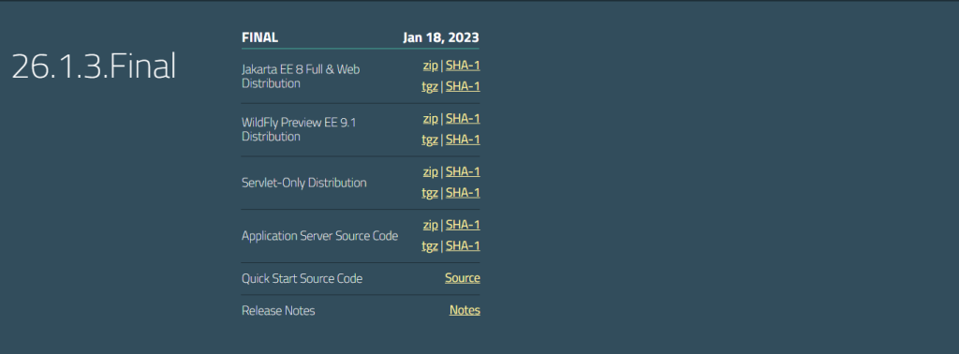Open SHA-1 for Servlet-Only tgz
Image resolution: width=959 pixels, height=354 pixels.
tap(463, 193)
